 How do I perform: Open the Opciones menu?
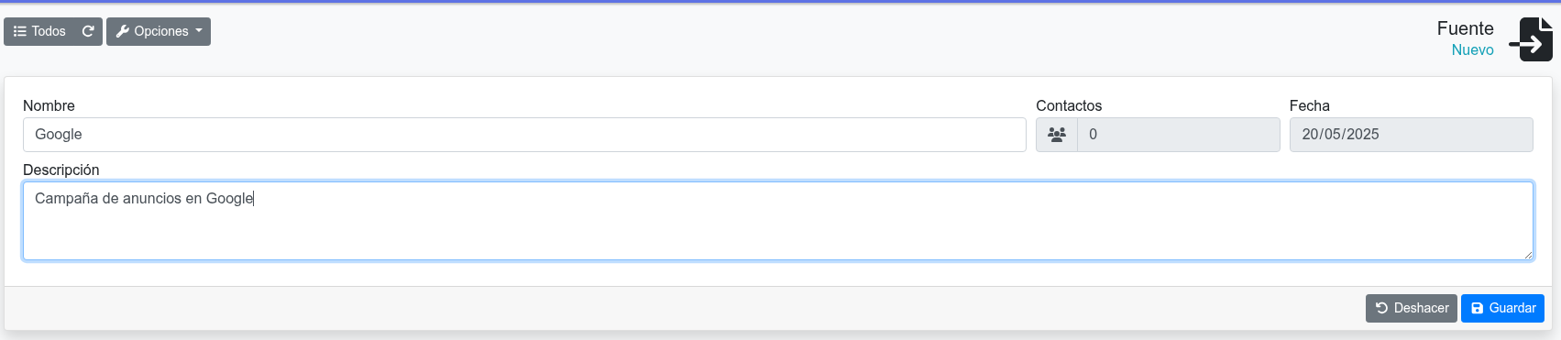(x=159, y=31)
